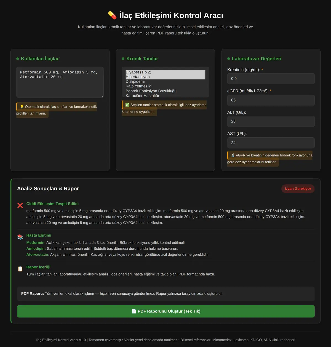Click the red X serious interaction icon
This screenshot has height=347, width=331.
pos(20,205)
